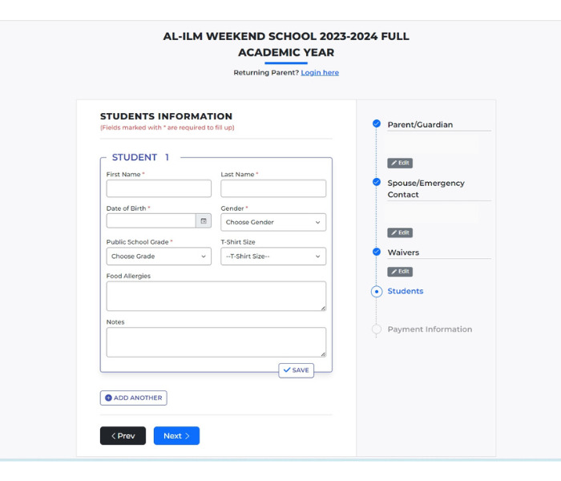The width and height of the screenshot is (561, 481).
Task: Edit the Spouse/Emergency Contact section
Action: [400, 232]
